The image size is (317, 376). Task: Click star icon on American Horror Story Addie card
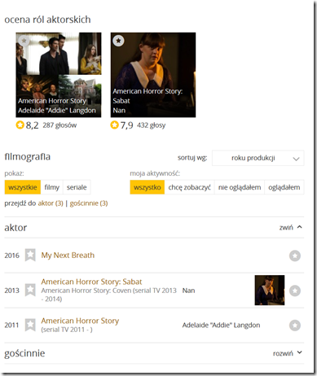click(x=24, y=41)
